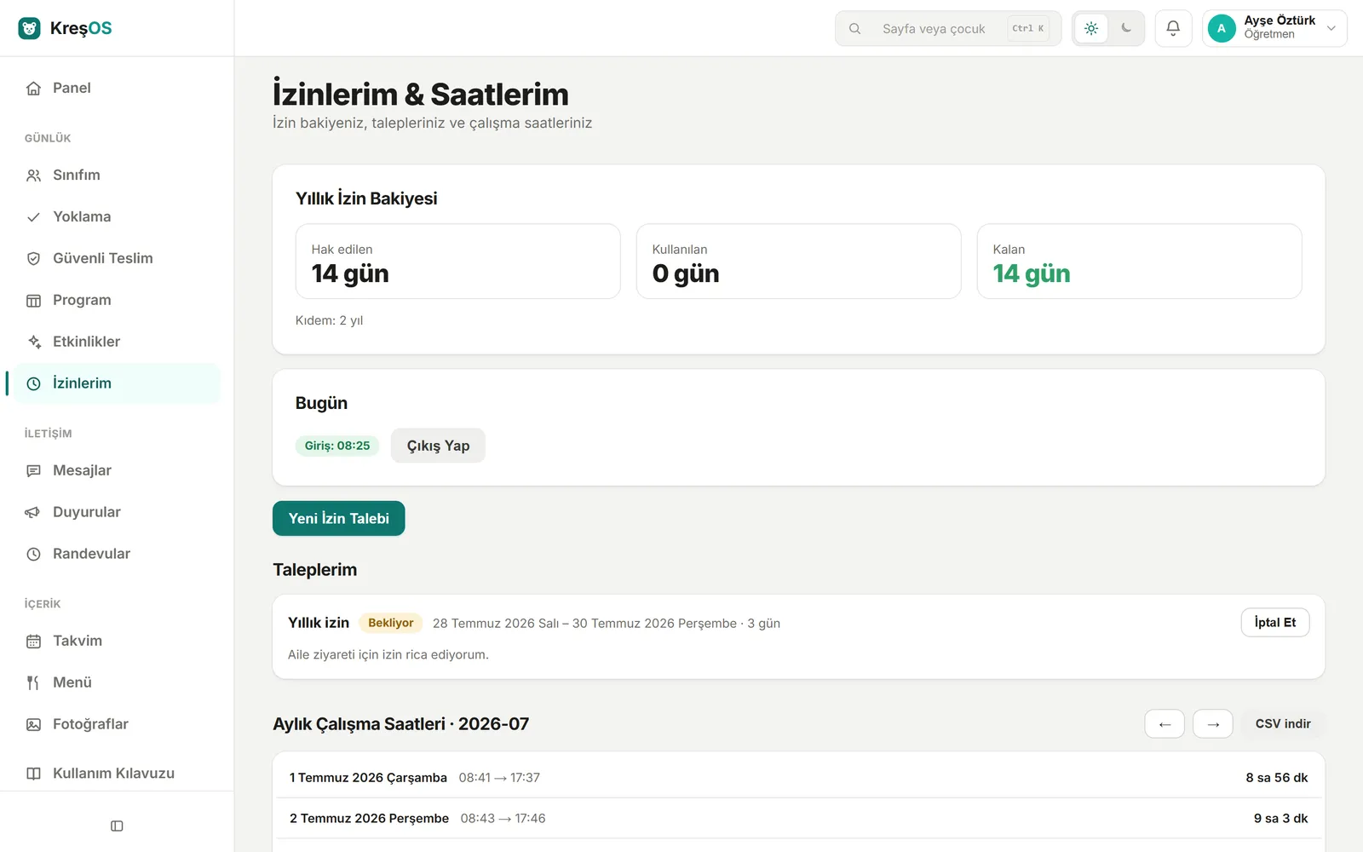This screenshot has height=852, width=1363.
Task: Click the Kalan 14 gün card
Action: [x=1139, y=262]
